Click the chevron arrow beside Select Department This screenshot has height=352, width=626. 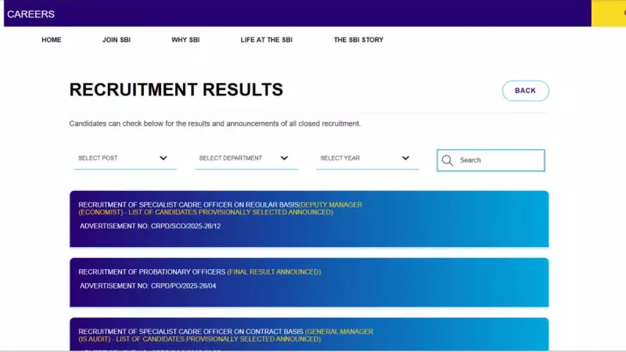(x=284, y=158)
